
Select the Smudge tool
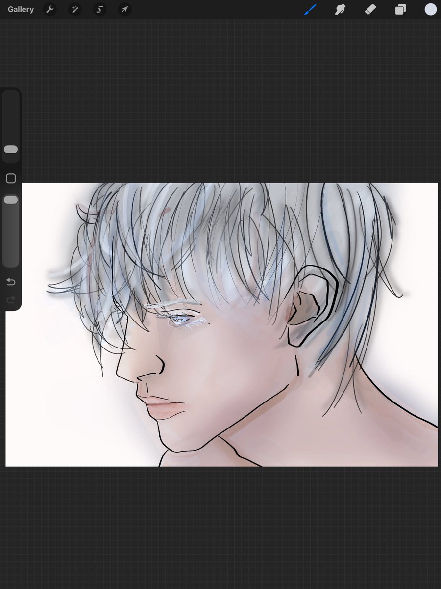[340, 9]
